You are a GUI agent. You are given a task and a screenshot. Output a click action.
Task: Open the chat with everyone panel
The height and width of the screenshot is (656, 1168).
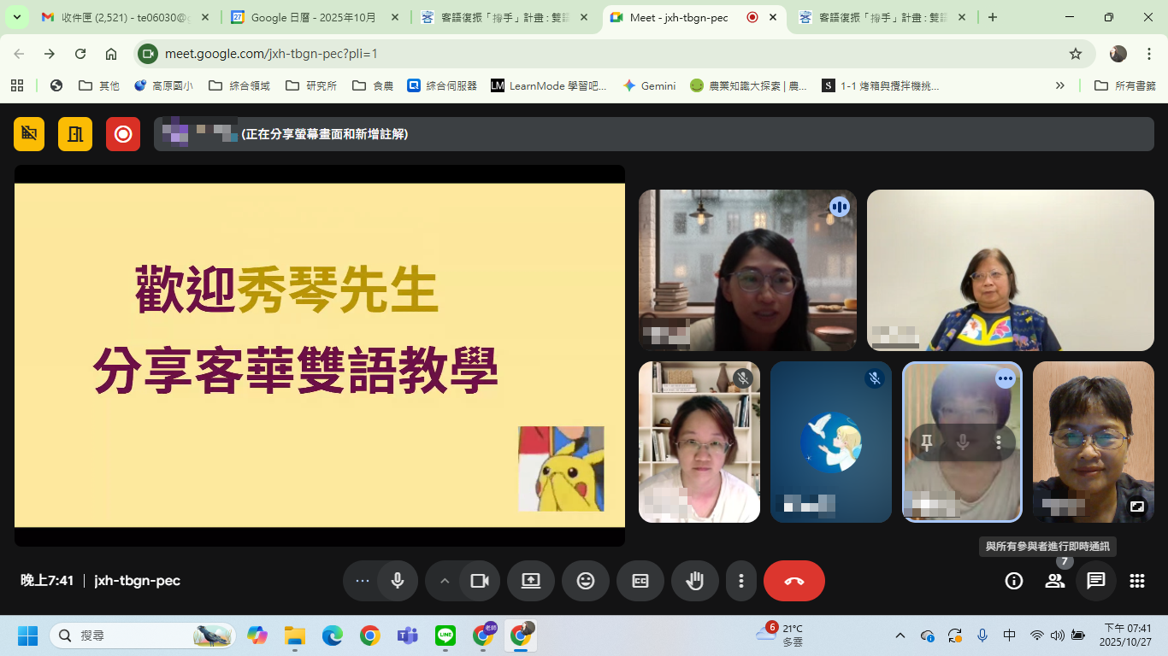pyautogui.click(x=1095, y=581)
